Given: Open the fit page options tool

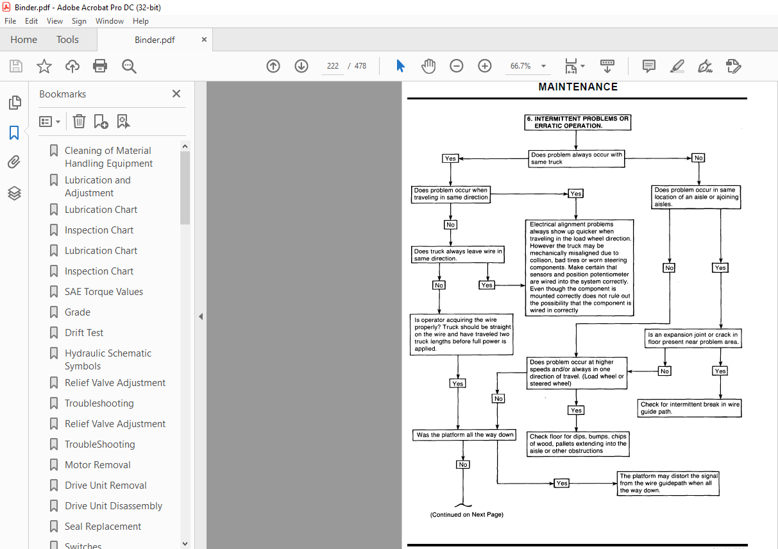Looking at the screenshot, I should click(574, 66).
